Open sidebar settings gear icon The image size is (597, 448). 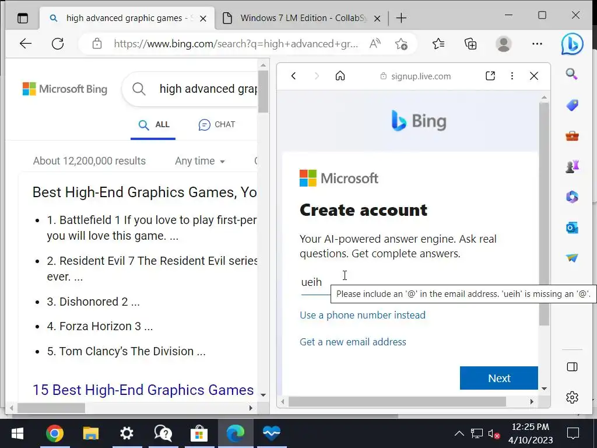tap(572, 397)
